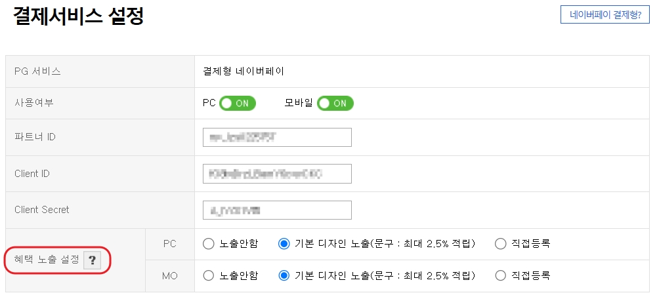Screen dimensions: 657x295
Task: Focus the Client Secret input field
Action: coord(277,210)
